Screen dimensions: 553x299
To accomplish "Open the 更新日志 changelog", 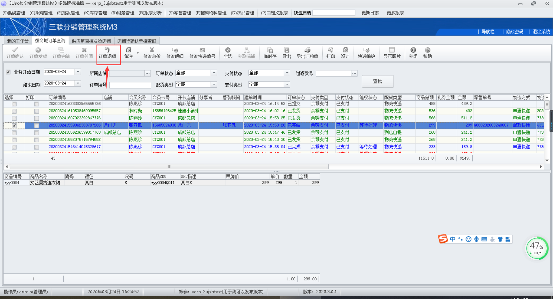I will point(370,13).
